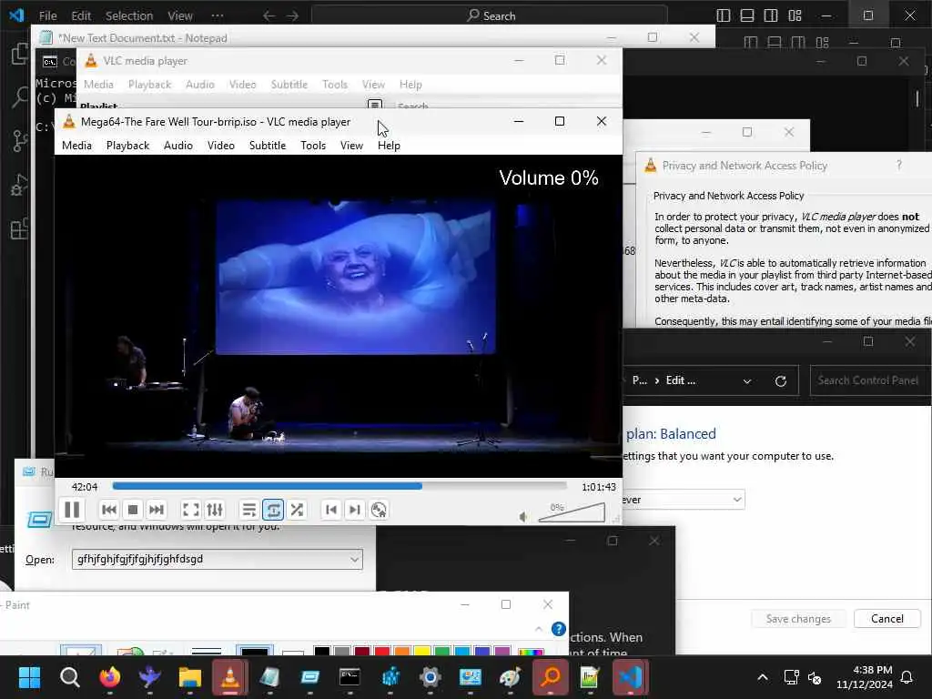Open Help menu in front VLC window
Screen dimensions: 932x699
tap(389, 145)
